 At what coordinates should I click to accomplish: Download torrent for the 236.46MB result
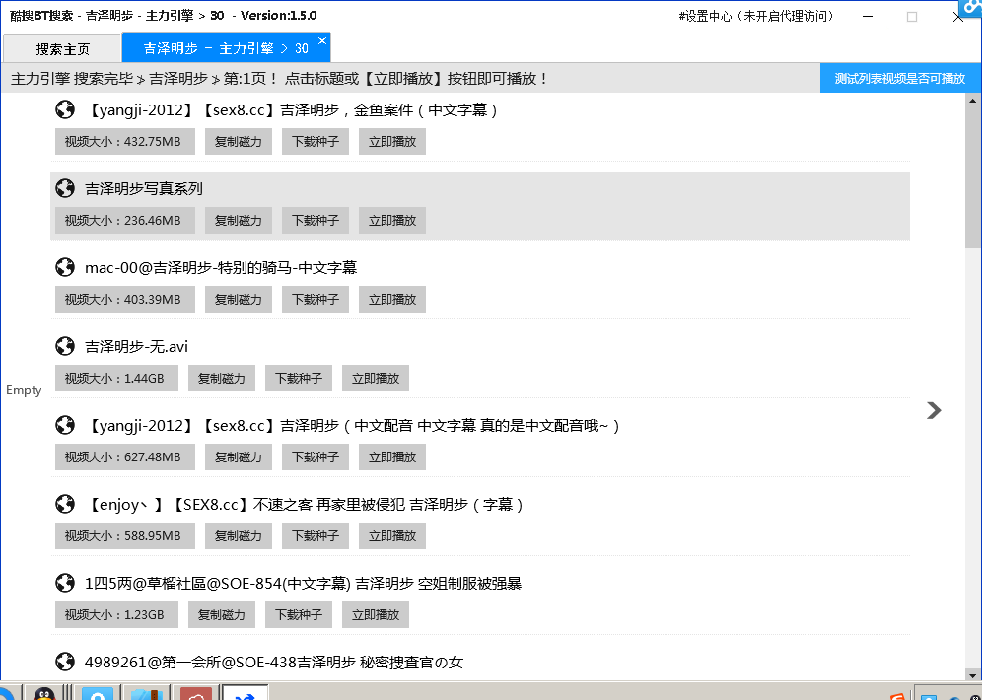(316, 221)
